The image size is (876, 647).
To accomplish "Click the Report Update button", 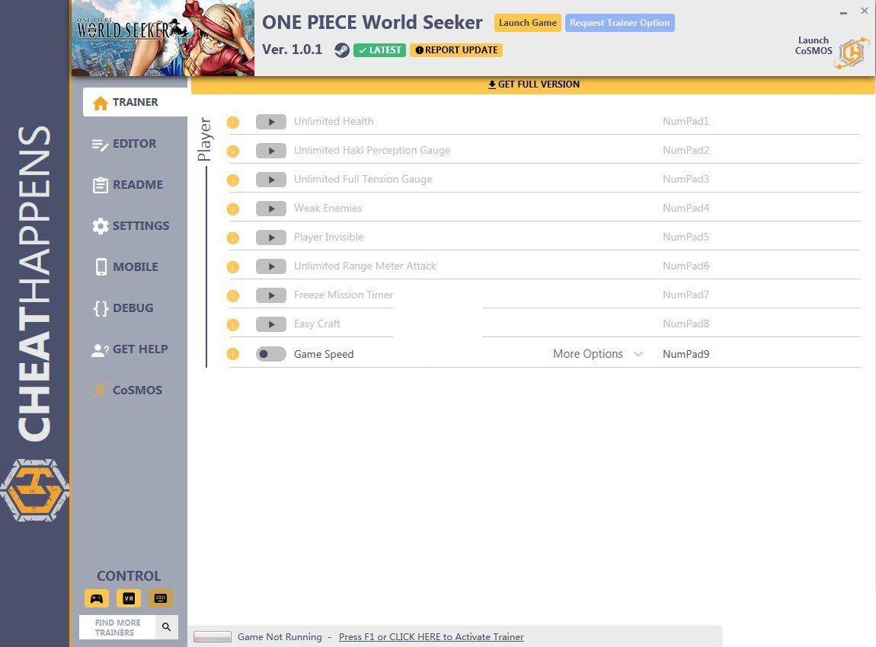I will point(456,50).
